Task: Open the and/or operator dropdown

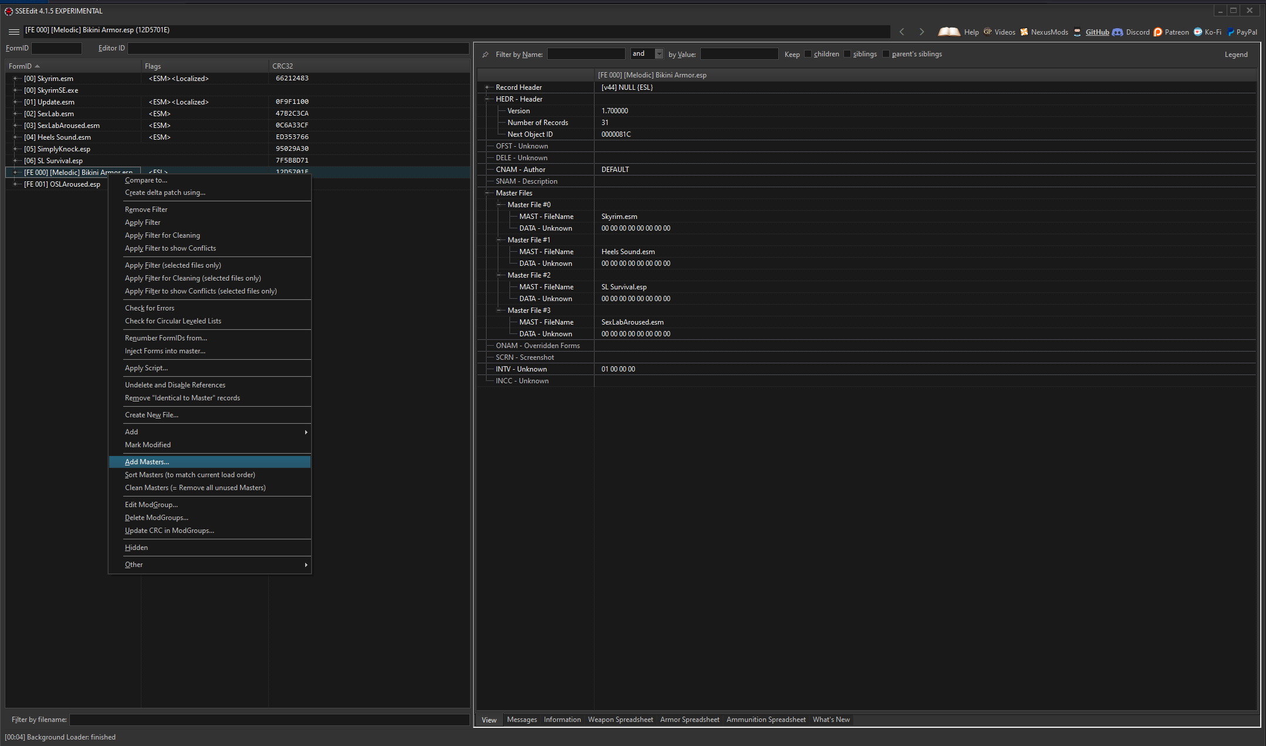Action: click(659, 54)
